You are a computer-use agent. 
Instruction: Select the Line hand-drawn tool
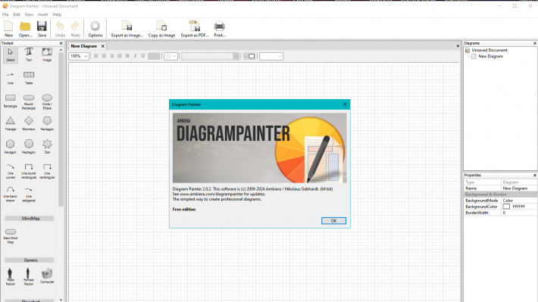(11, 195)
